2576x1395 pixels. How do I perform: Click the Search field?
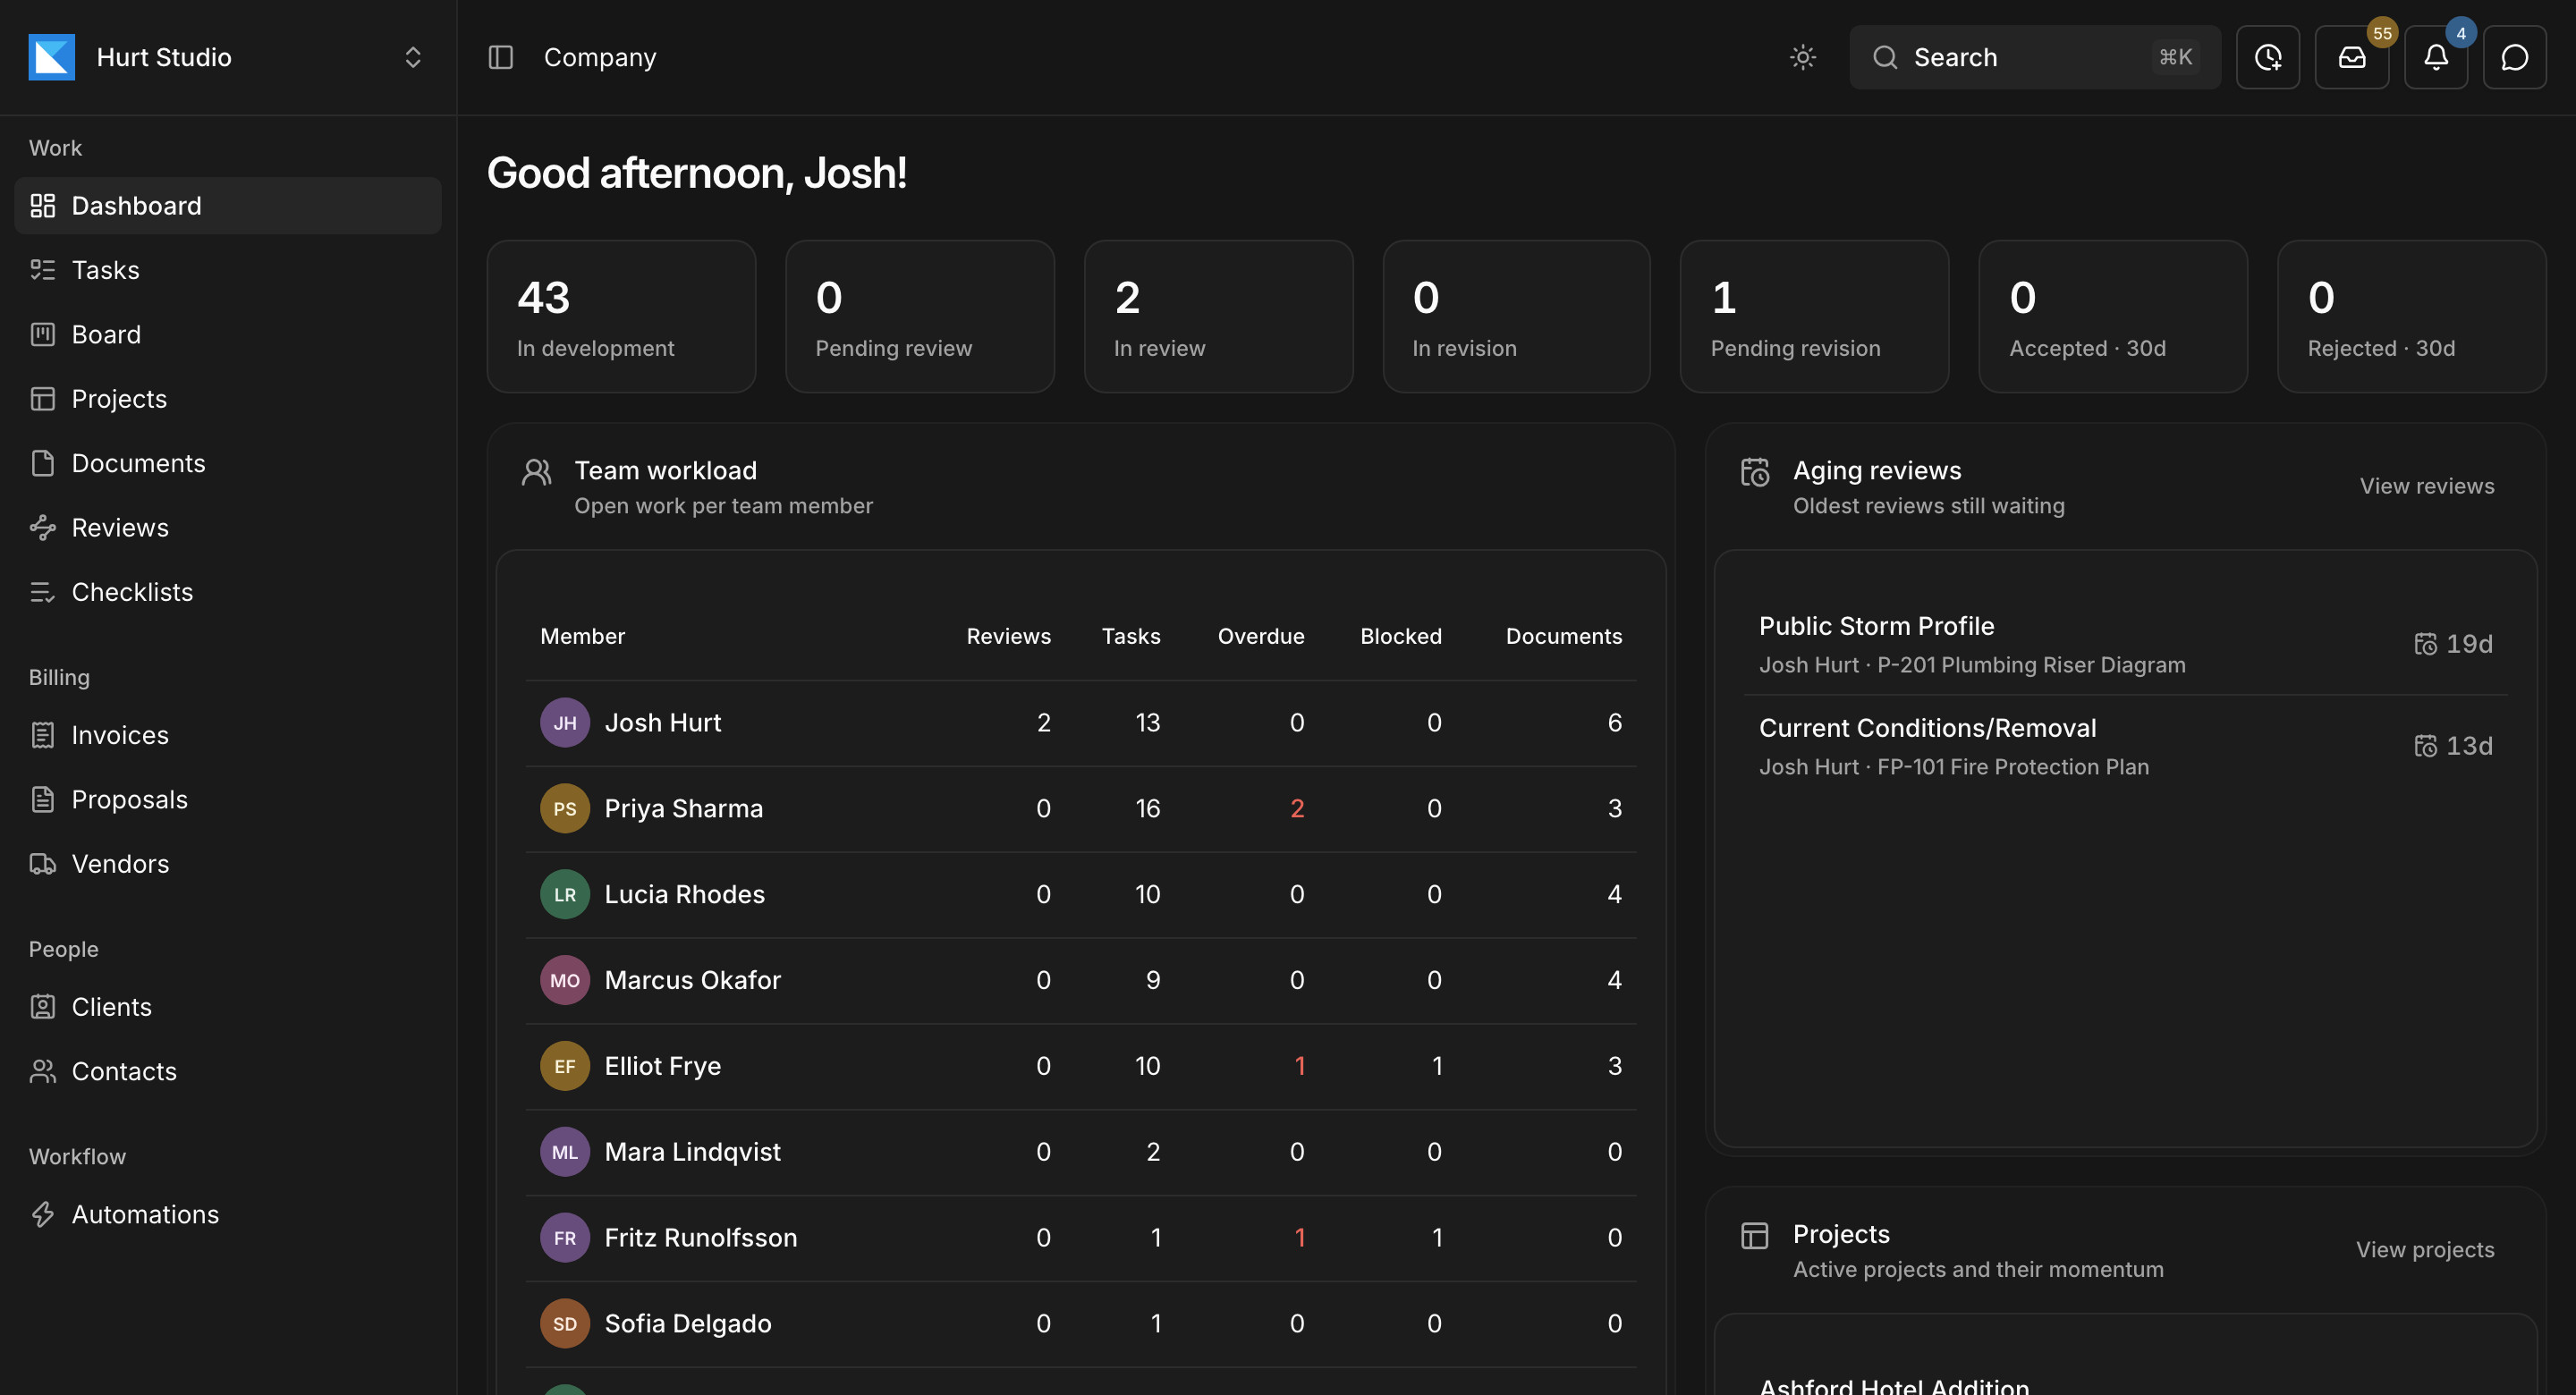pos(2034,57)
